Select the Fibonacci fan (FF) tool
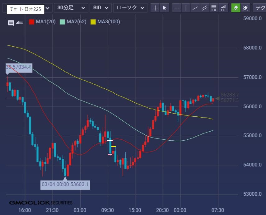This screenshot has height=215, width=266. point(223,8)
